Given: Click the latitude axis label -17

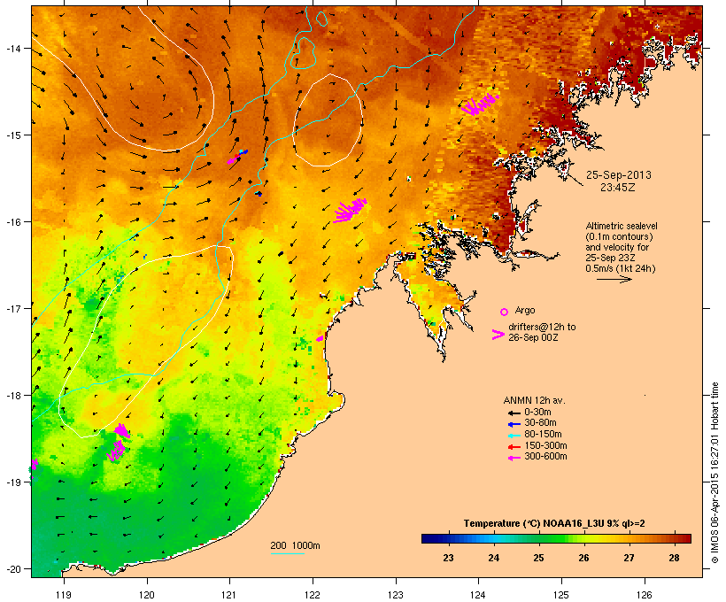Looking at the screenshot, I should tap(12, 309).
